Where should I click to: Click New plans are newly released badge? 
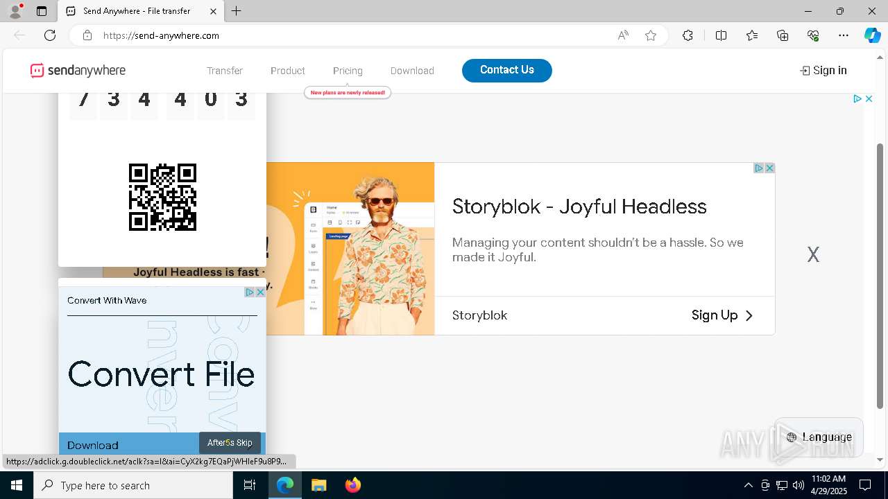pos(348,92)
